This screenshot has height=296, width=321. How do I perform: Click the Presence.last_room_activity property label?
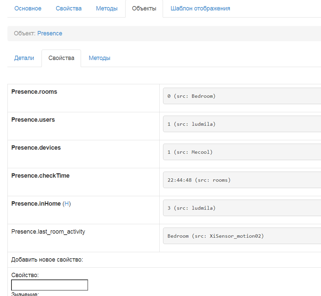(x=48, y=232)
